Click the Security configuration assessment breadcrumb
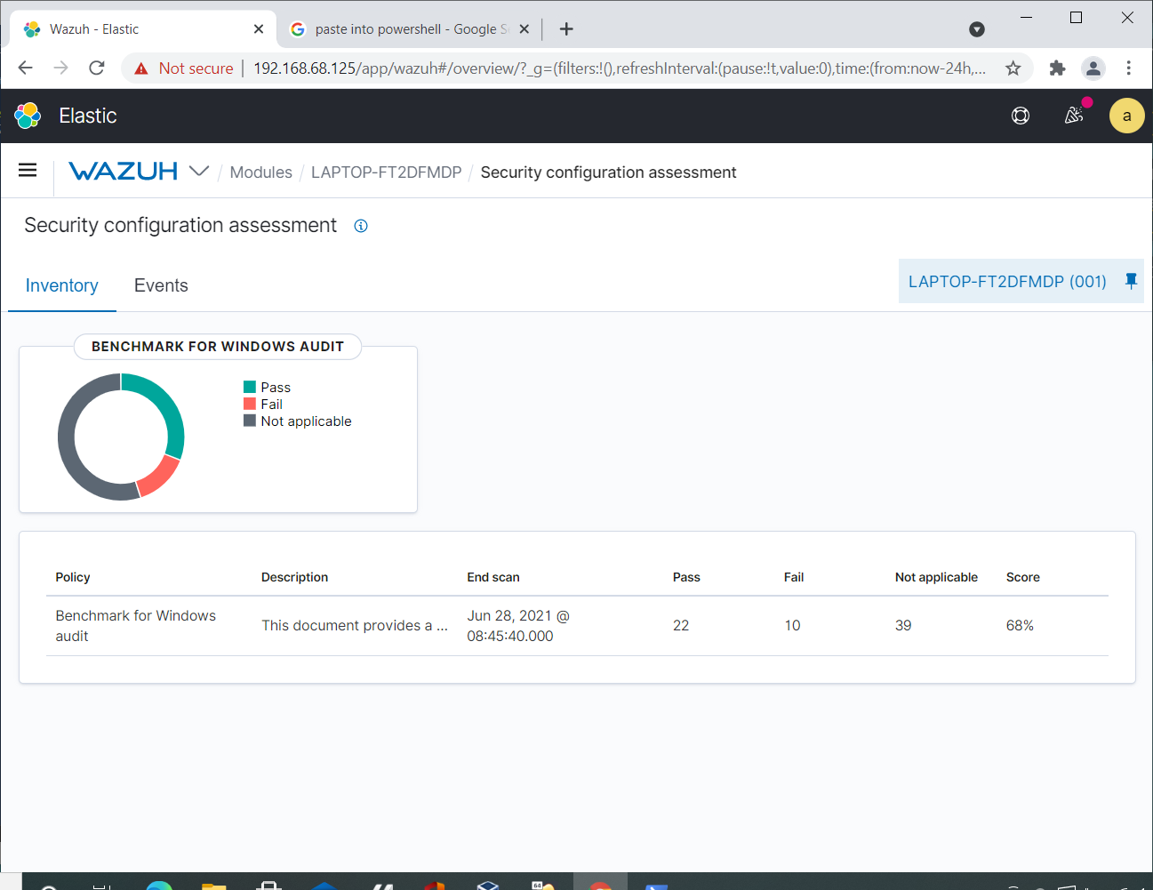The image size is (1153, 890). (608, 172)
